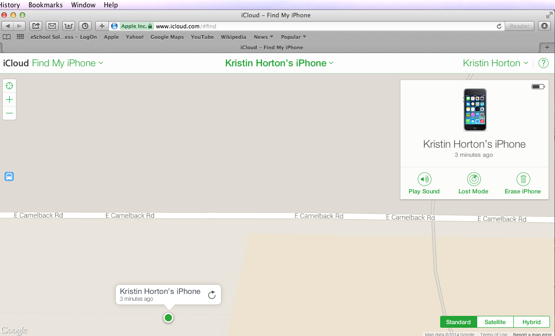The image size is (555, 336).
Task: Open the Terms of Use link
Action: [x=494, y=334]
